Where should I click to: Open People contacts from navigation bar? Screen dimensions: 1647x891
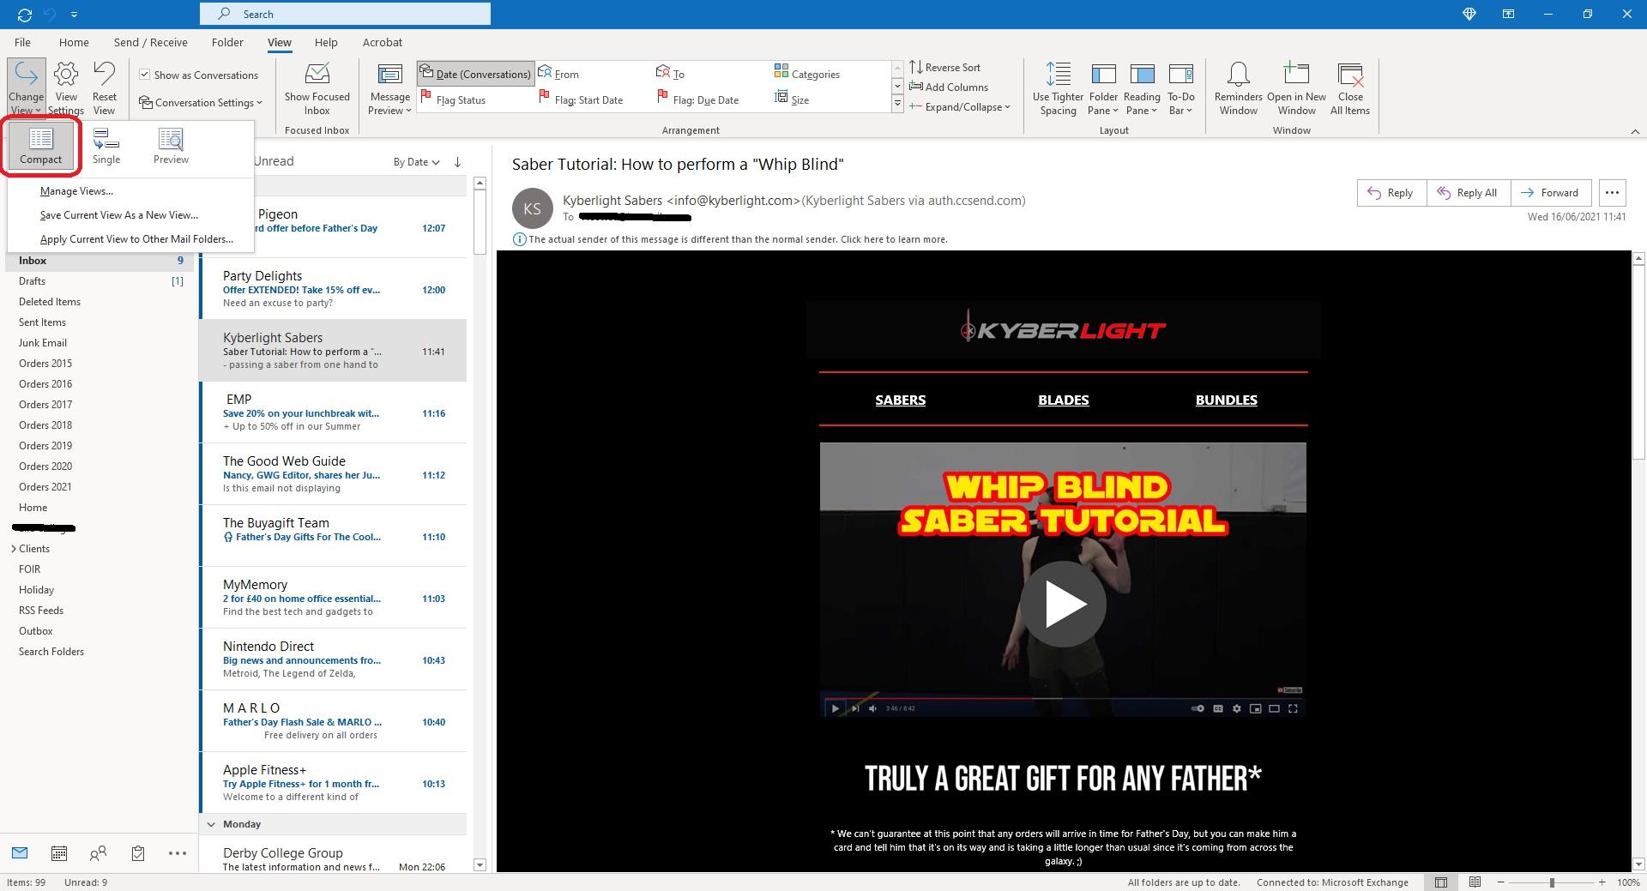(x=99, y=853)
